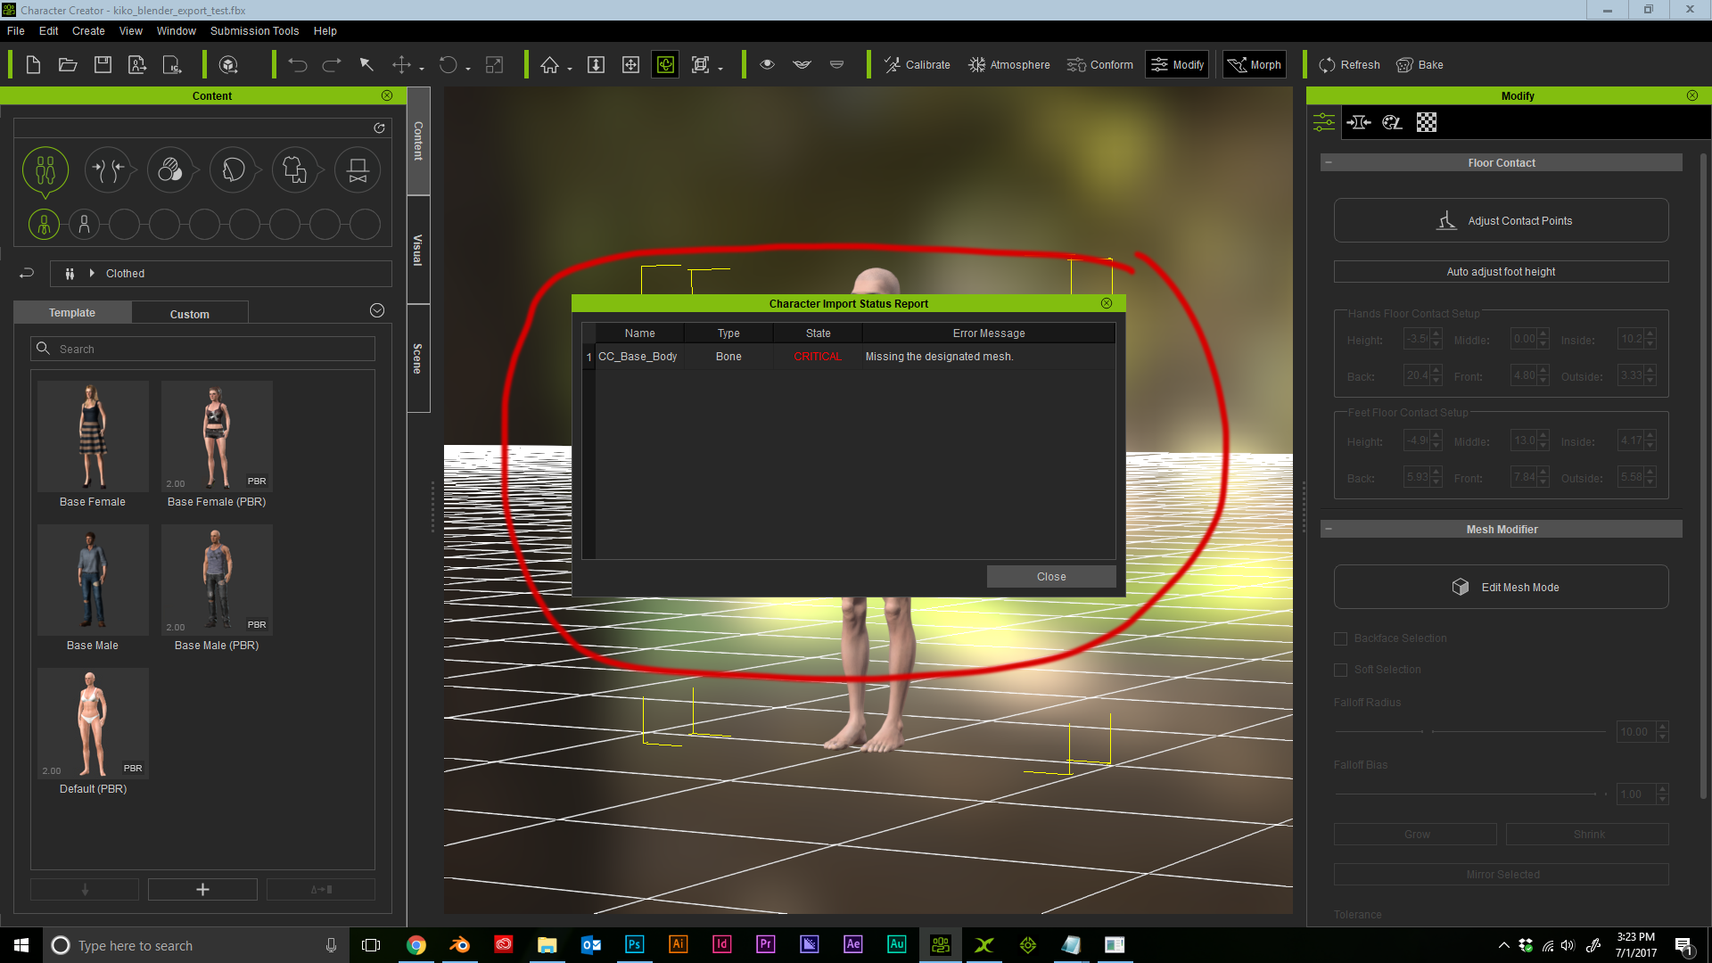1712x963 pixels.
Task: Open the Atmosphere settings
Action: pyautogui.click(x=1009, y=65)
